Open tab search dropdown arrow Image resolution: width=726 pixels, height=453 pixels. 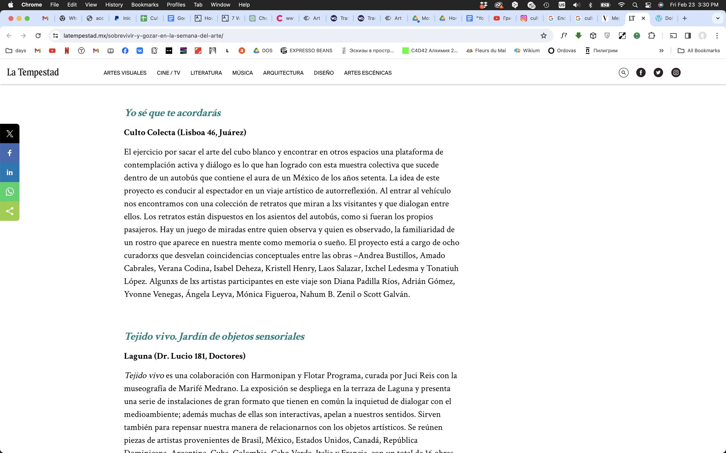pos(718,18)
